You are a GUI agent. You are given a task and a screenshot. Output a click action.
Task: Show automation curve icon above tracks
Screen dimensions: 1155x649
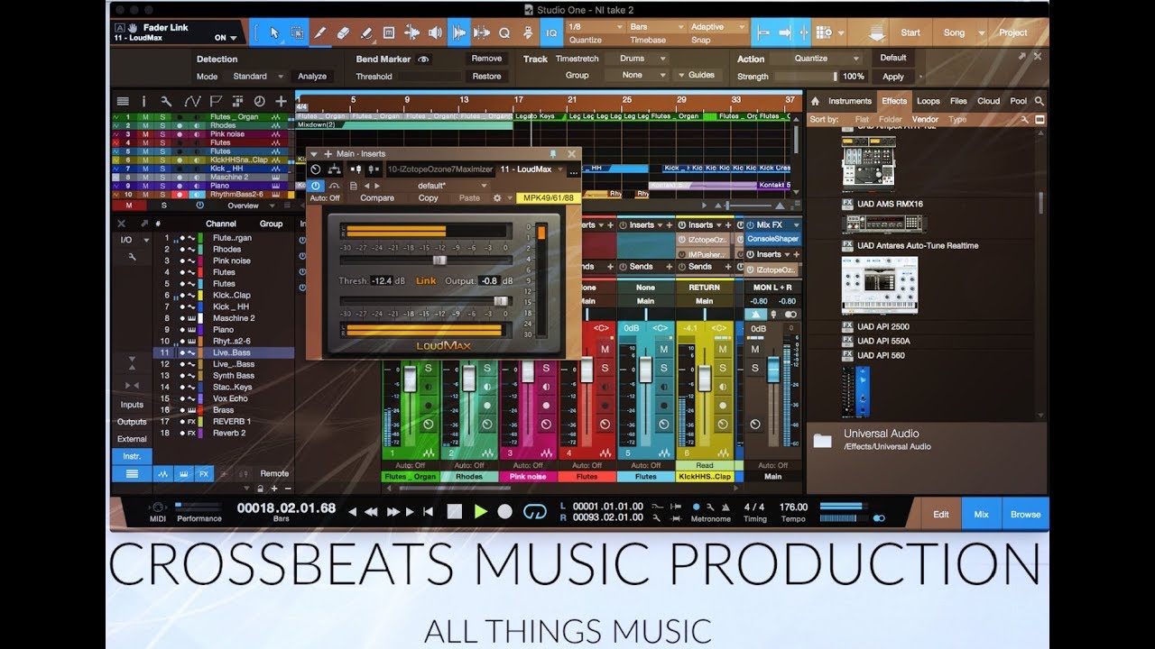[x=191, y=101]
